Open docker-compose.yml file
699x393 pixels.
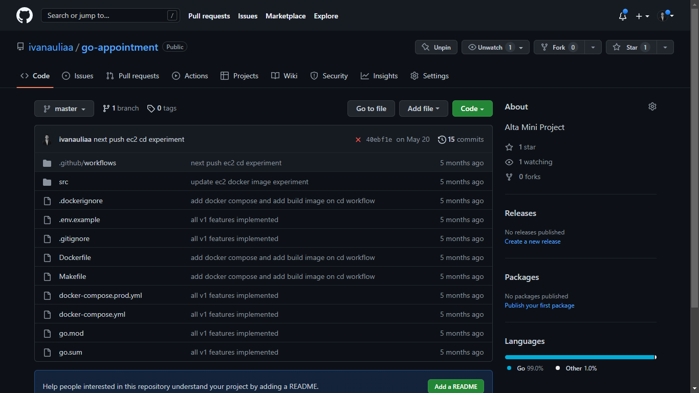92,314
